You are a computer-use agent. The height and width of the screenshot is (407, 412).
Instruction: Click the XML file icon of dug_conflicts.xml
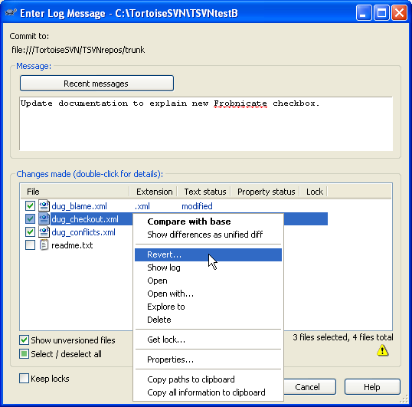point(44,232)
